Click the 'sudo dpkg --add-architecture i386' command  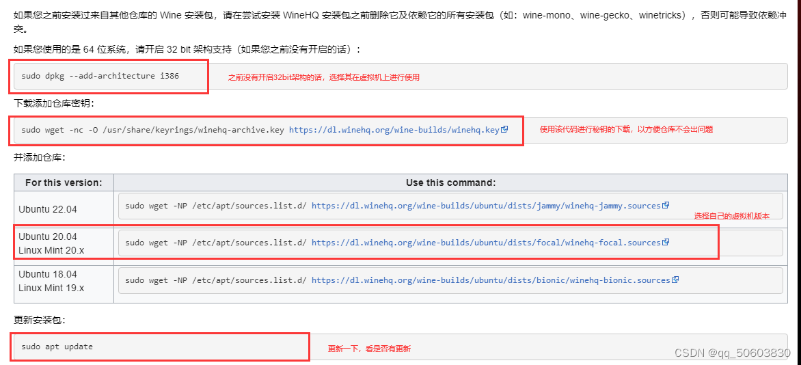(x=100, y=76)
